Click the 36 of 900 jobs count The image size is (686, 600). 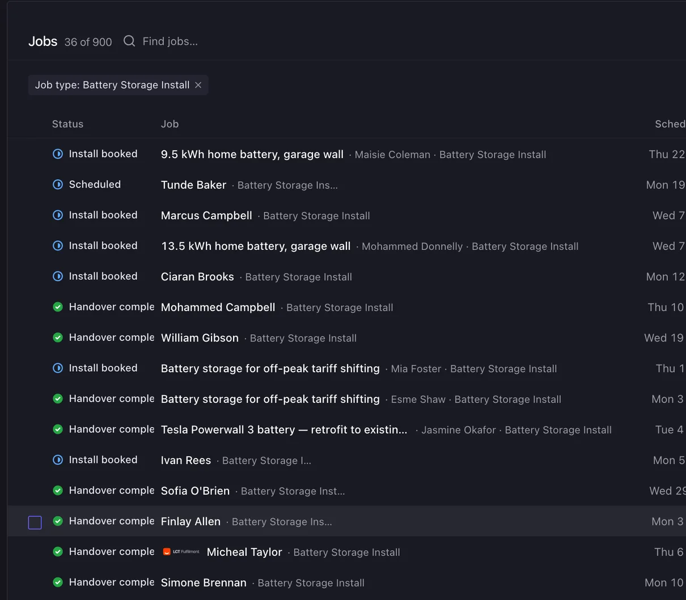coord(88,42)
